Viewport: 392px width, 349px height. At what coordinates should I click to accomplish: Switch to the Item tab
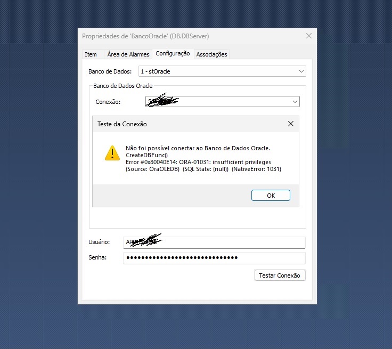tap(91, 54)
